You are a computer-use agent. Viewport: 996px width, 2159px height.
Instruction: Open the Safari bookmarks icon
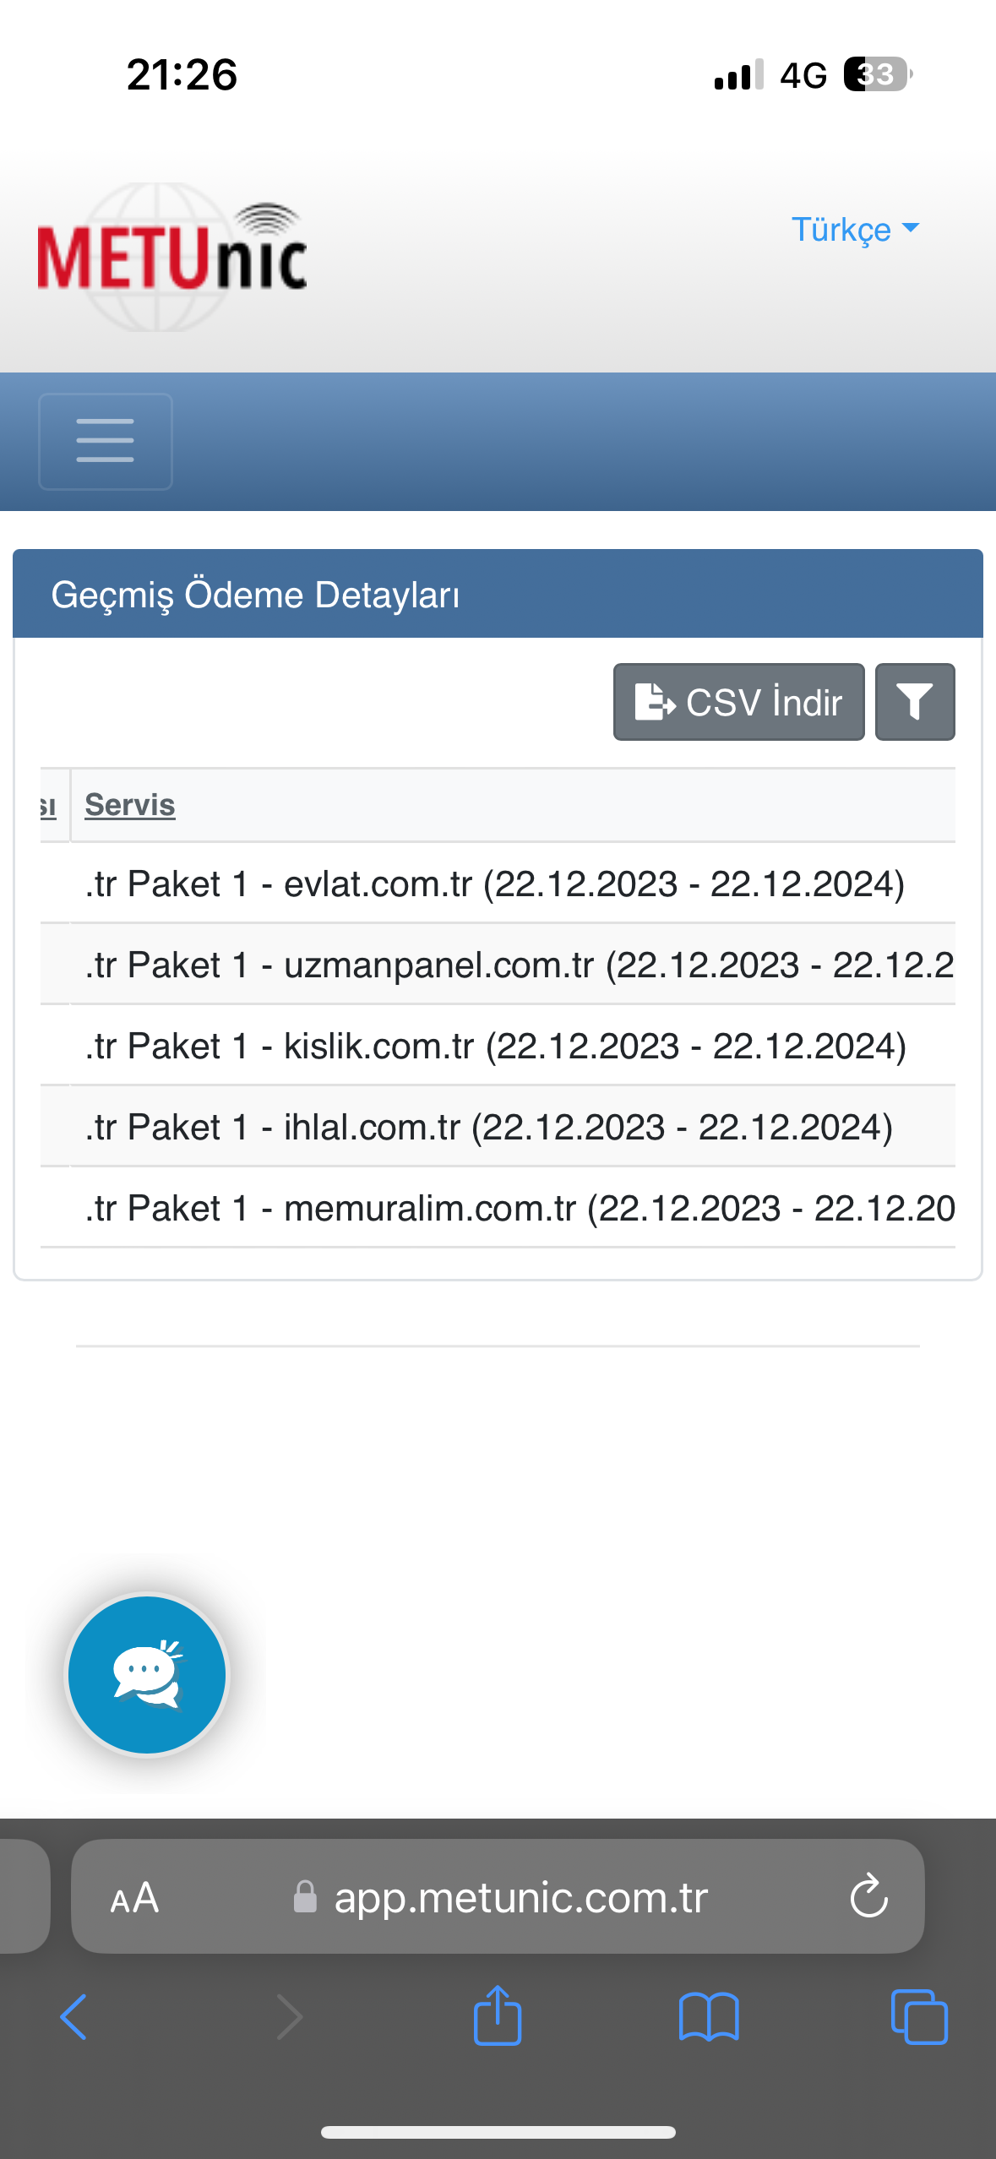709,2017
